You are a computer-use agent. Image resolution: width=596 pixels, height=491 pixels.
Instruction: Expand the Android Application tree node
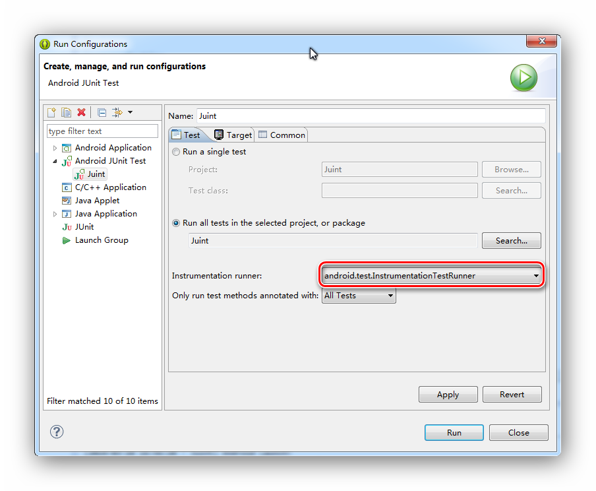pos(55,148)
